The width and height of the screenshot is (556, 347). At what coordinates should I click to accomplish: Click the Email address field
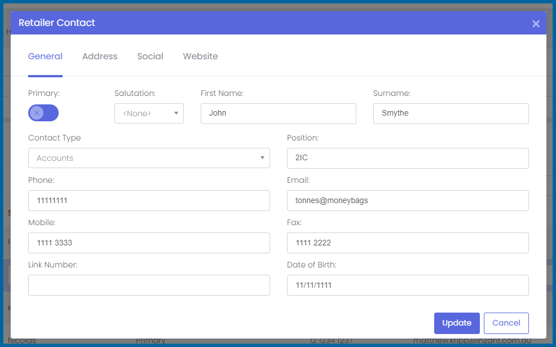pyautogui.click(x=407, y=200)
